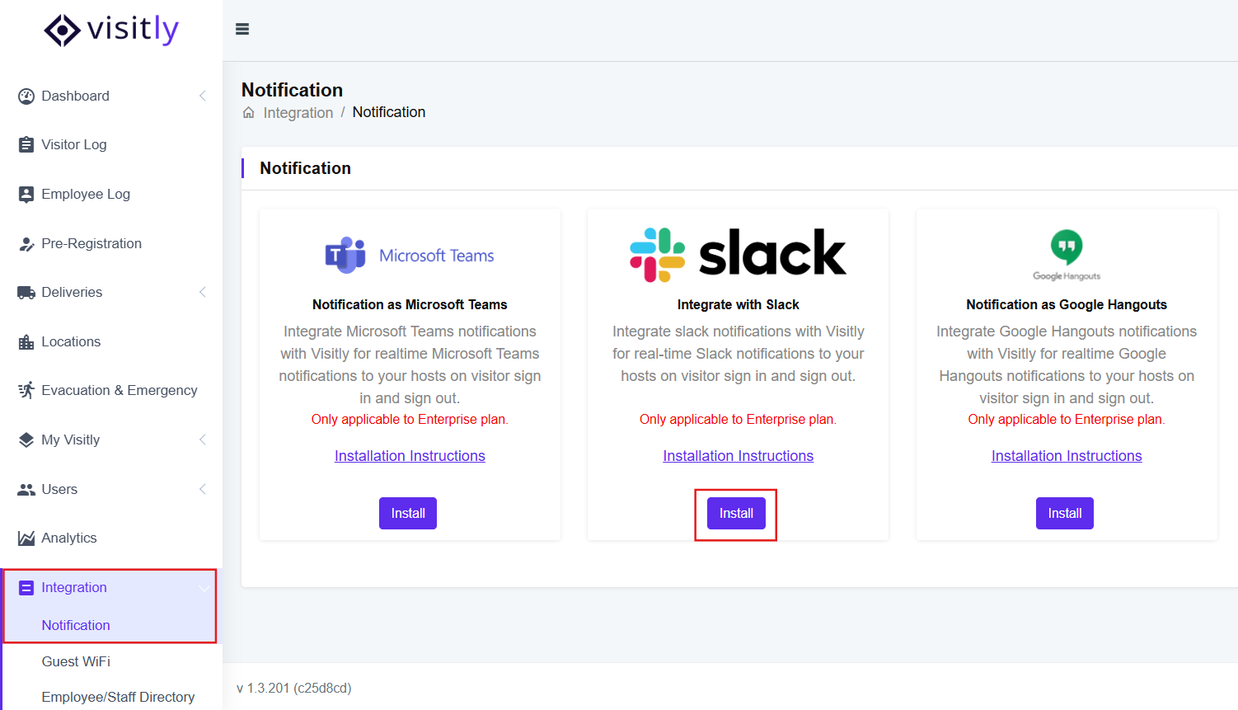
Task: Expand the My Visitly submenu chevron
Action: pos(203,440)
